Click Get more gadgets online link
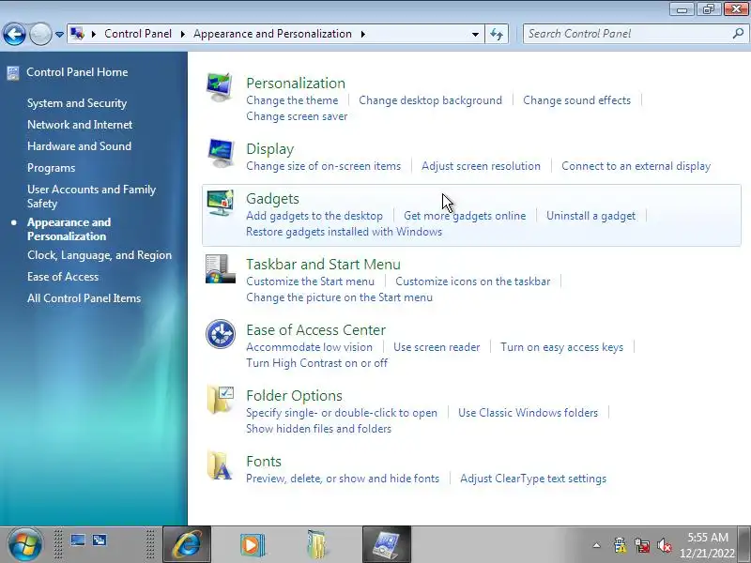Viewport: 751px width, 563px height. (465, 216)
